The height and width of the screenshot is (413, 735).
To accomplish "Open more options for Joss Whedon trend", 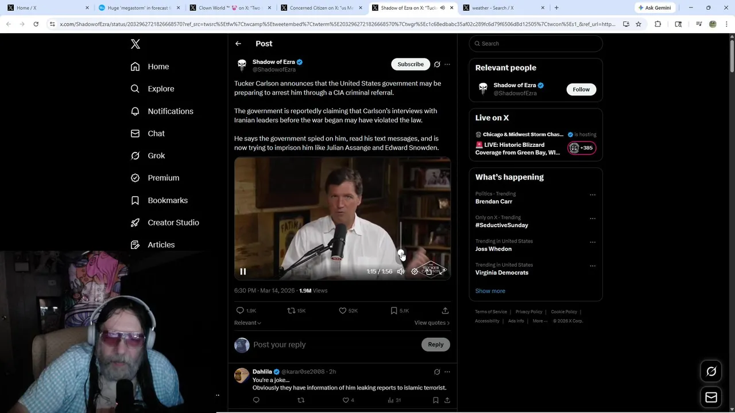I will point(593,242).
